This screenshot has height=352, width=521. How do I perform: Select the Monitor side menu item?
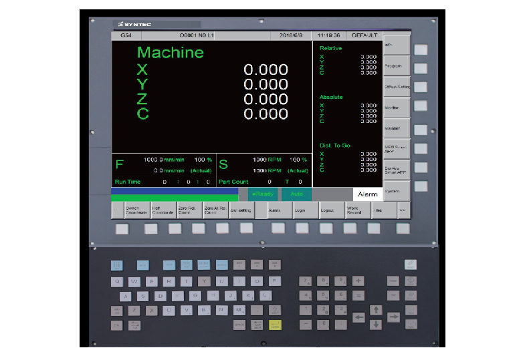pyautogui.click(x=395, y=108)
